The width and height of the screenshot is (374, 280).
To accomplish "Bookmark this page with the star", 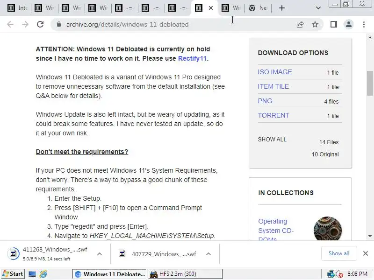I will pyautogui.click(x=315, y=24).
